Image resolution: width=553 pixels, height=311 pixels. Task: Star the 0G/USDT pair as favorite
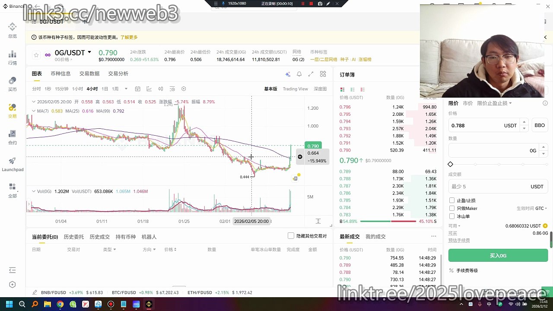(x=36, y=55)
